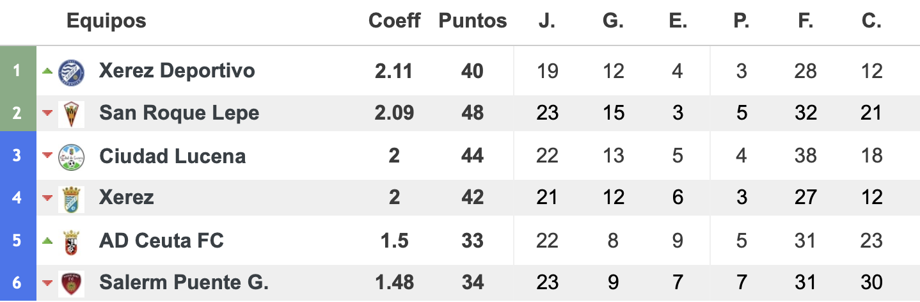
Task: Select the AD Ceuta FC team name
Action: [x=161, y=241]
